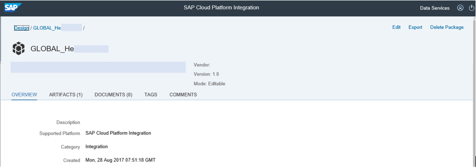The image size is (476, 168).
Task: Click the Edit button
Action: pos(396,27)
